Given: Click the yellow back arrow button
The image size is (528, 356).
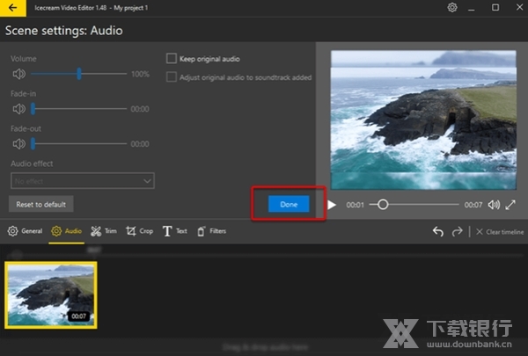Looking at the screenshot, I should click(x=13, y=8).
